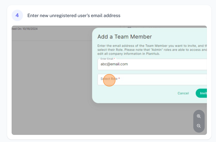Click the Cancel button in the dialog
The image size is (216, 142).
coord(183,93)
